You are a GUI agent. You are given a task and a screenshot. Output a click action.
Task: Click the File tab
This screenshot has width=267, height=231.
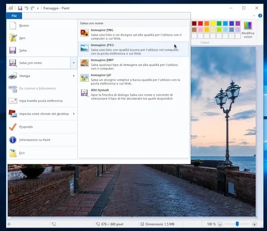(14, 16)
